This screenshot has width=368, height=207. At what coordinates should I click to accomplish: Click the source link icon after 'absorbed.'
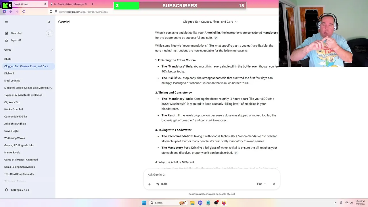[236, 153]
